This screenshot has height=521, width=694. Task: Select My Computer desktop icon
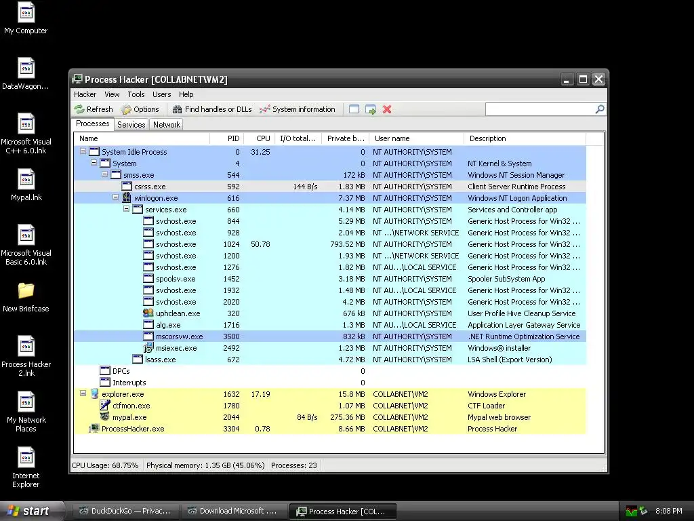pos(26,18)
